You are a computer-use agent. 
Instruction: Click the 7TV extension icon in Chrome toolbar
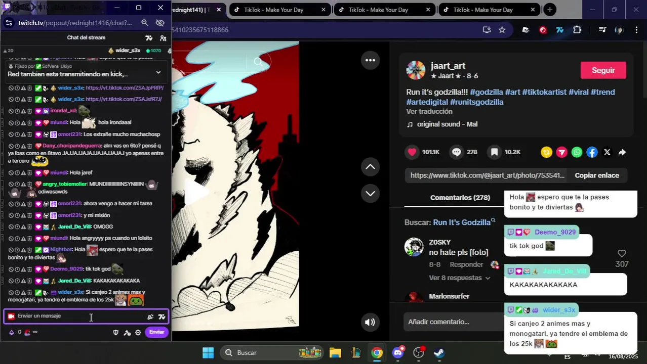tap(559, 30)
